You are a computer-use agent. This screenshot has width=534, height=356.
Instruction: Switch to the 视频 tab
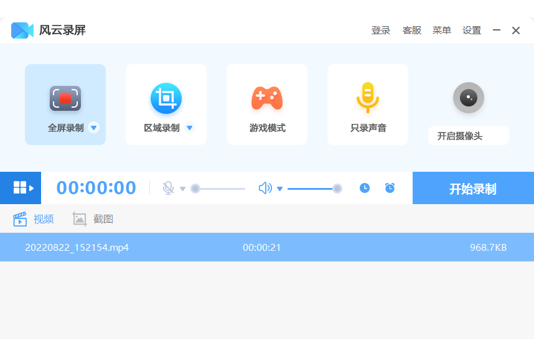coord(34,219)
